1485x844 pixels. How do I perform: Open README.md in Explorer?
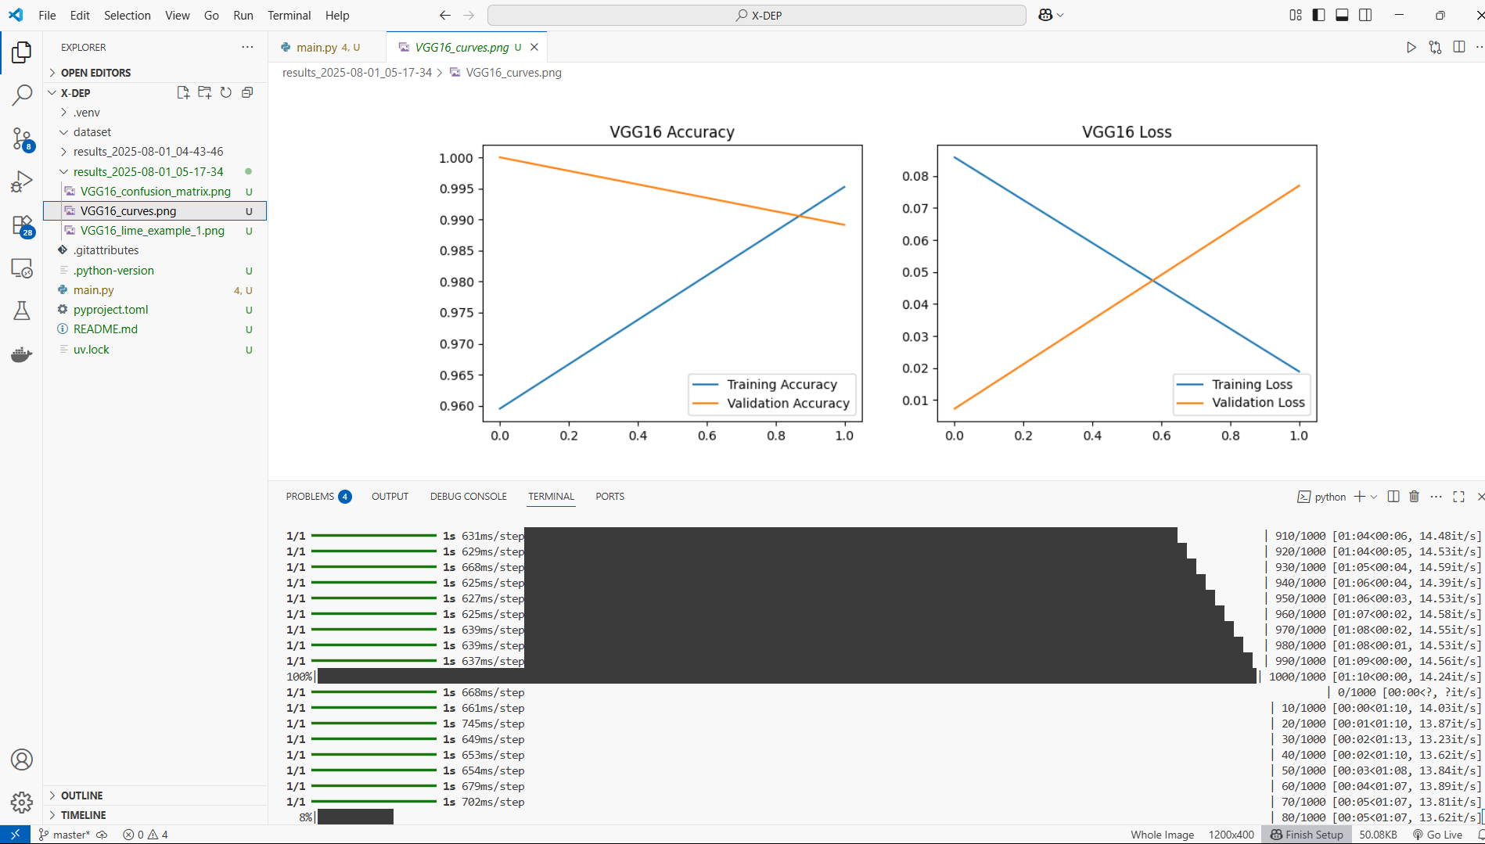click(x=155, y=329)
